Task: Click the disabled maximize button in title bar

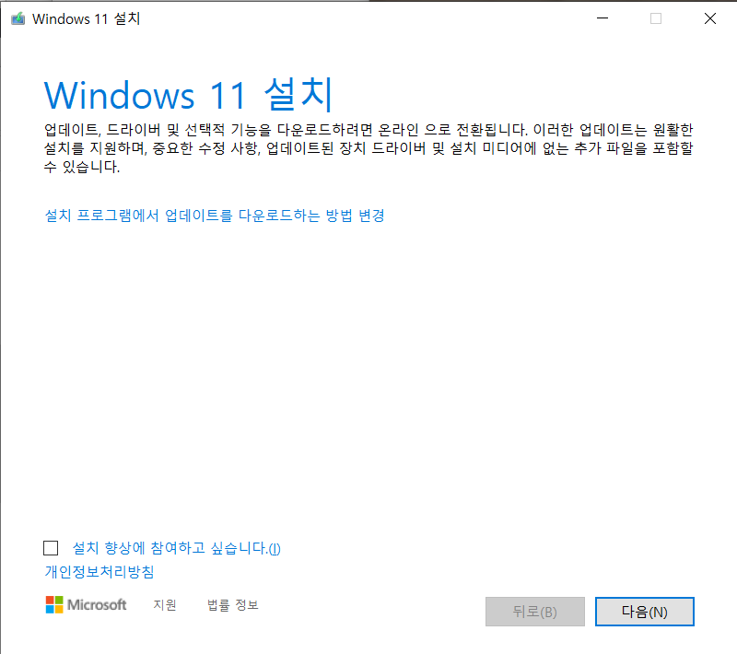Action: (656, 18)
